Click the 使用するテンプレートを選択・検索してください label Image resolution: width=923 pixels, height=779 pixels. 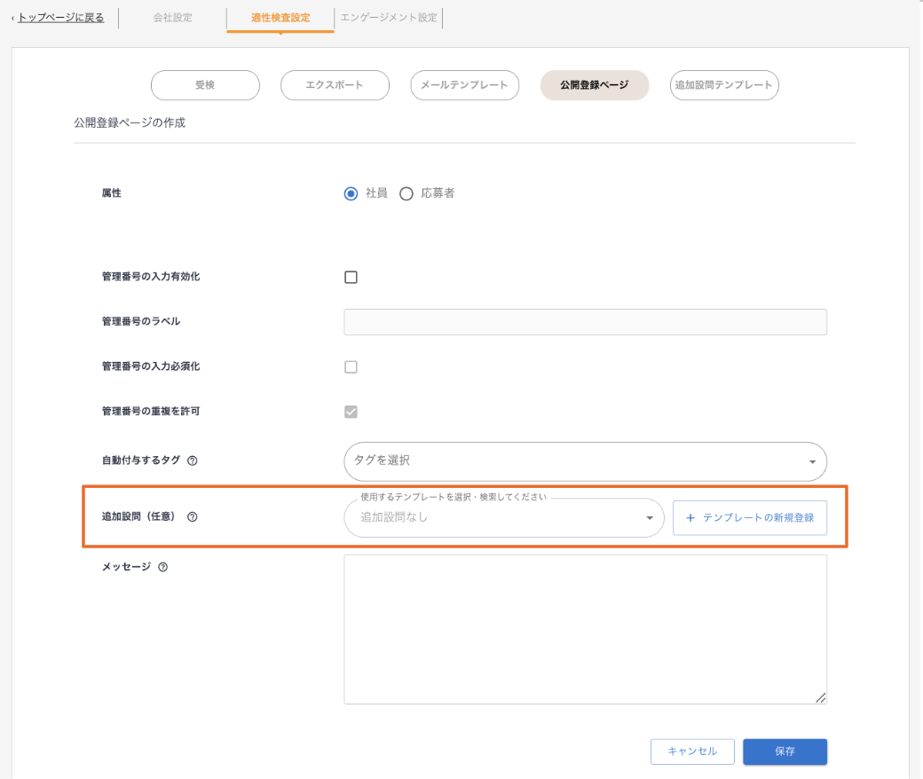454,497
